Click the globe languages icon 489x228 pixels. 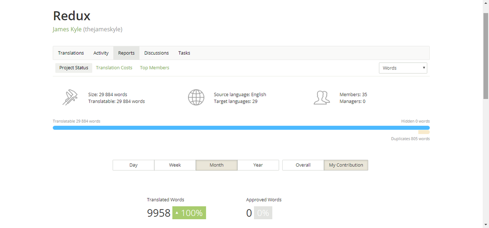(196, 97)
